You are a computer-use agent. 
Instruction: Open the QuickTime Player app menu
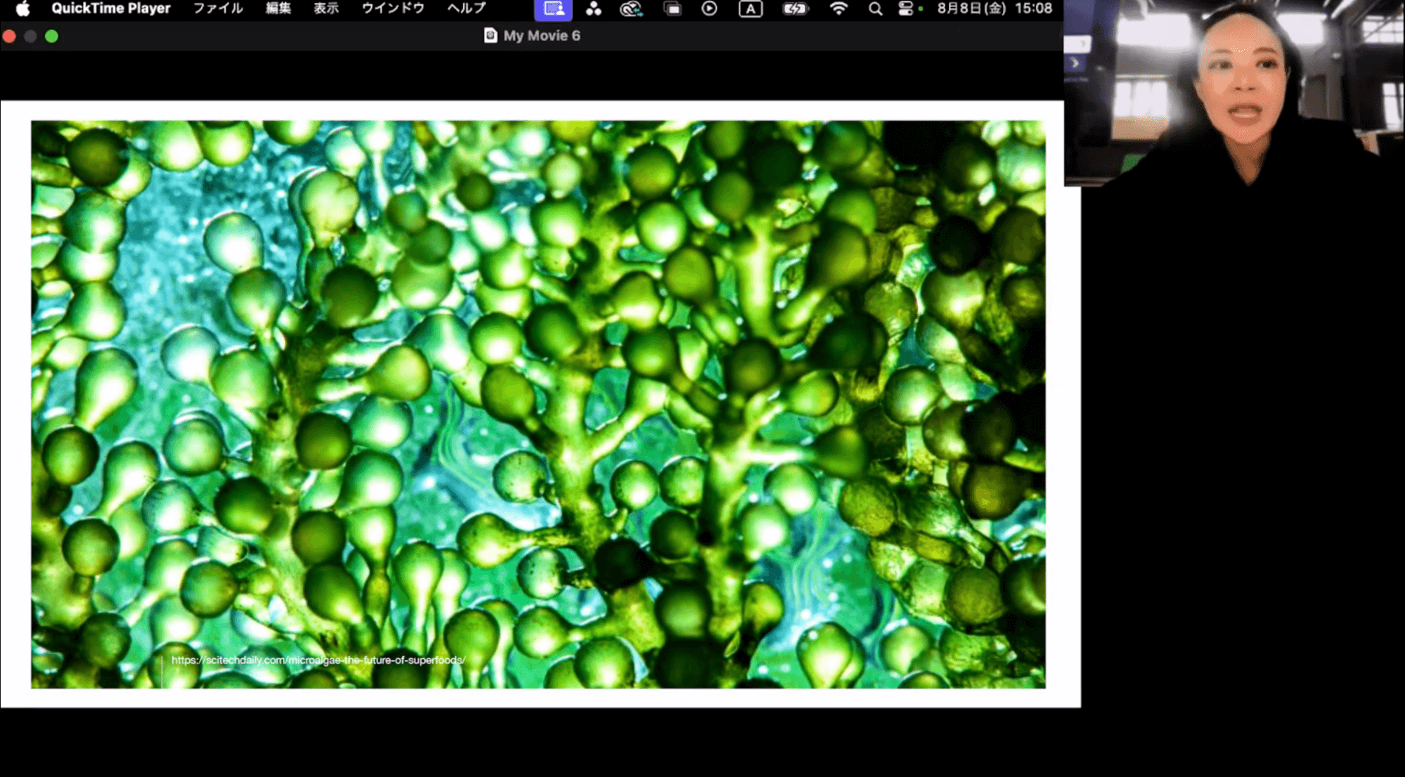pyautogui.click(x=110, y=8)
